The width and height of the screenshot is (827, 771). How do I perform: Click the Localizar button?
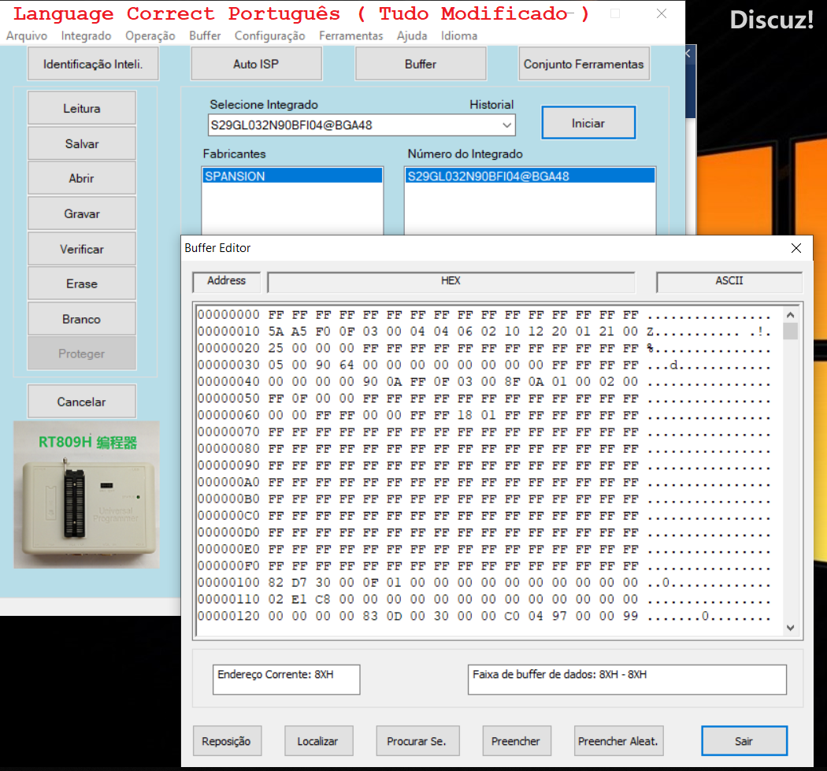tap(318, 741)
